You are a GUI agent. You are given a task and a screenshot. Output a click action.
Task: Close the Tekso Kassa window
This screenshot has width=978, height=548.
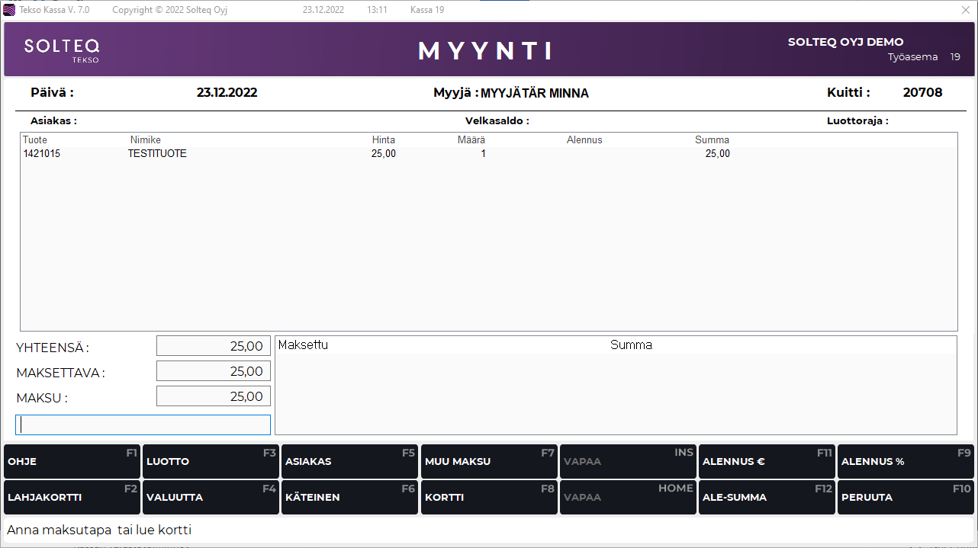pyautogui.click(x=965, y=11)
